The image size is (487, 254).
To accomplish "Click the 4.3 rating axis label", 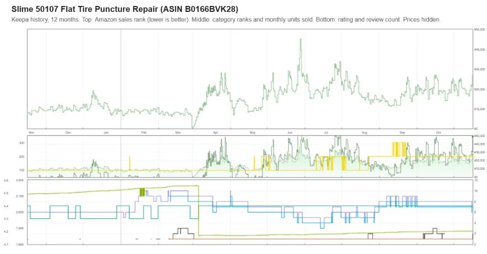I will [6, 219].
